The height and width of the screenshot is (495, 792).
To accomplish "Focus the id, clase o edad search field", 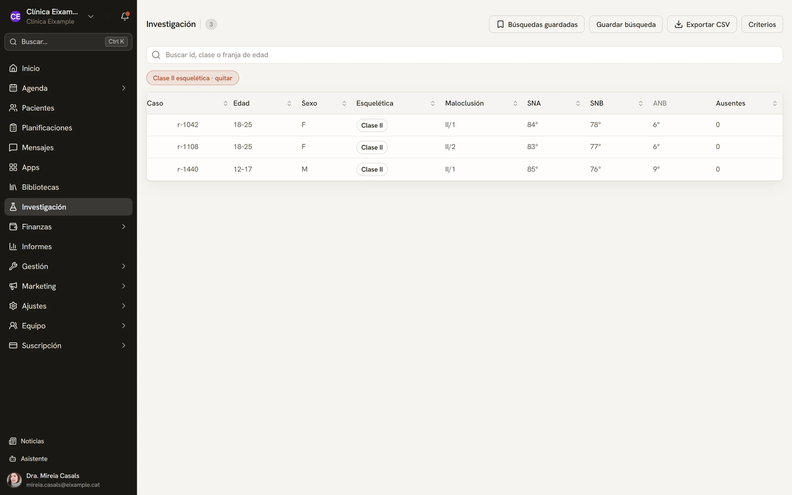I will [464, 55].
